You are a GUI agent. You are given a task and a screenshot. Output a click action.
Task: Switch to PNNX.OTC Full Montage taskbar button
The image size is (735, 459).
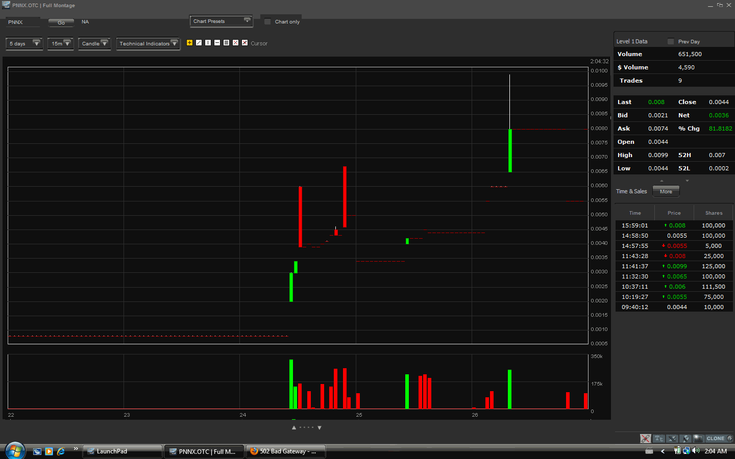[x=204, y=451]
